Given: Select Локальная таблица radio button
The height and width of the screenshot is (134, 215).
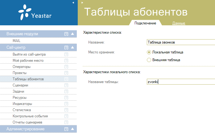Looking at the screenshot, I should 149,52.
